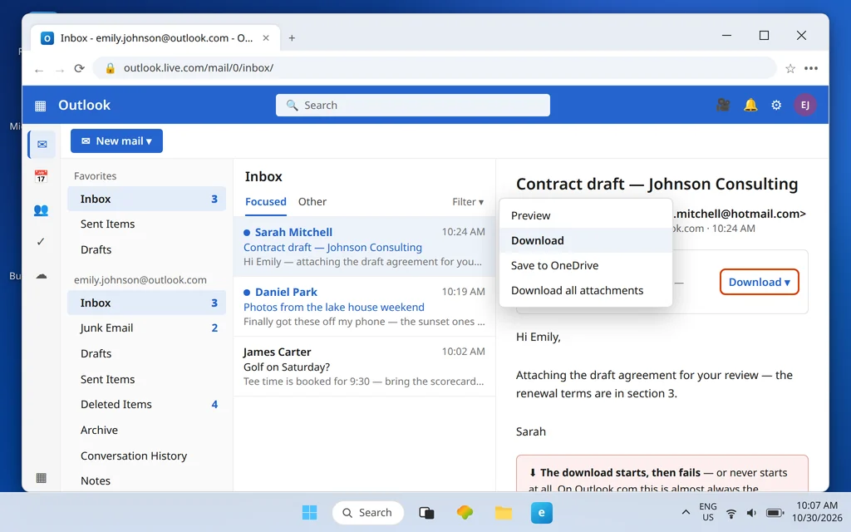Open the ENG US language indicator
The height and width of the screenshot is (532, 851).
[708, 512]
